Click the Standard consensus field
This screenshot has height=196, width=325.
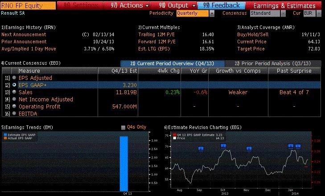pos(265,13)
